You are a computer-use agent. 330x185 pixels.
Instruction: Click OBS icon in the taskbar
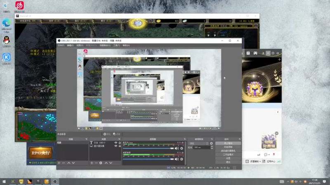point(55,182)
